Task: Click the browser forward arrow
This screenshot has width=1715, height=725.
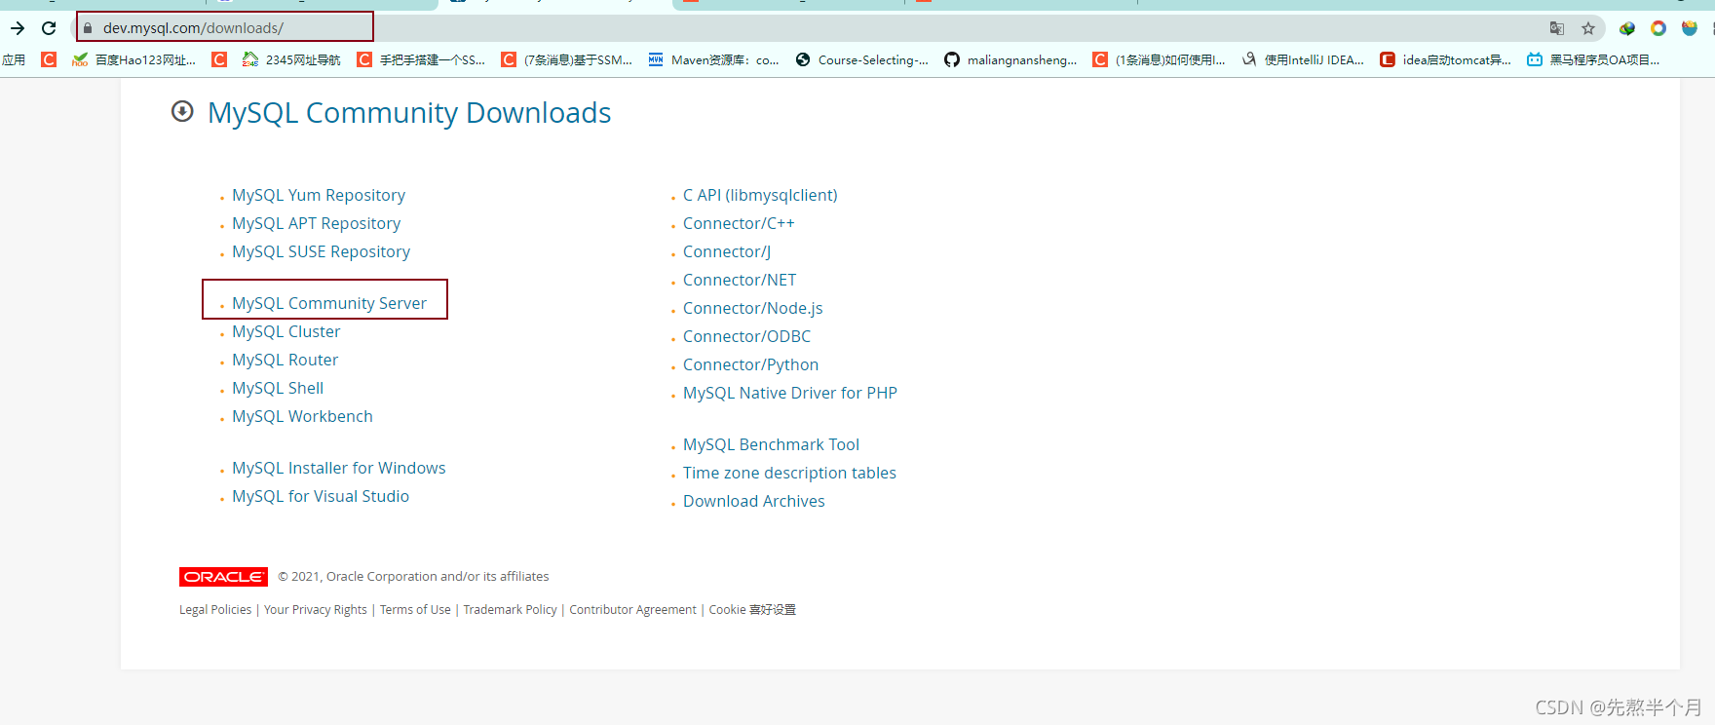Action: pyautogui.click(x=18, y=28)
